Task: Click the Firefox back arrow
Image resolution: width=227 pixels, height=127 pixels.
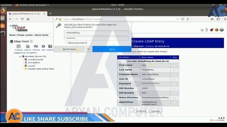Action: click(10, 19)
